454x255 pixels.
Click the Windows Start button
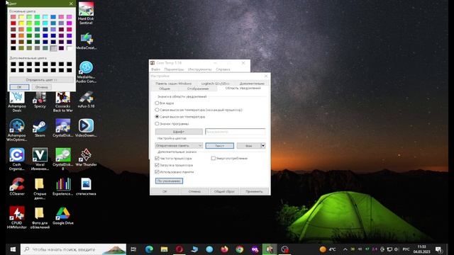click(x=13, y=249)
